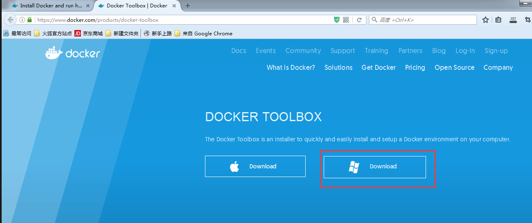This screenshot has height=223, width=532.
Task: Click the screenshot crop toolbar icon
Action: 528,20
